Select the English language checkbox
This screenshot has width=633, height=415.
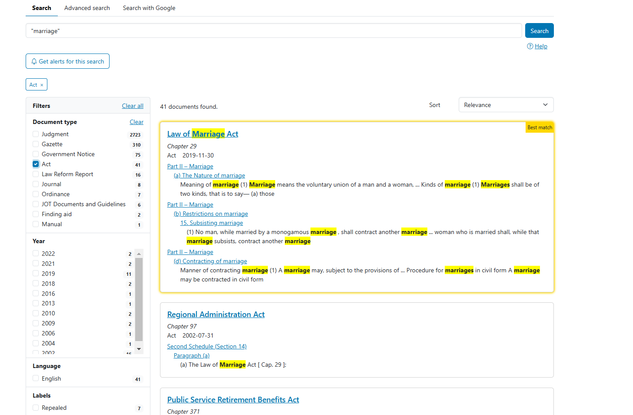coord(36,378)
